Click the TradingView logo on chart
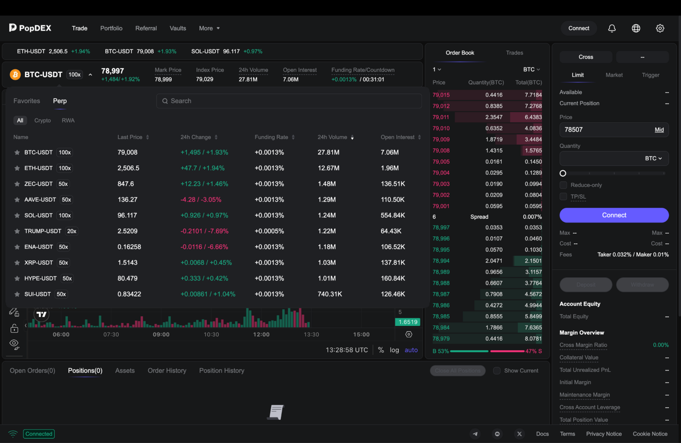Image resolution: width=681 pixels, height=443 pixels. tap(42, 314)
